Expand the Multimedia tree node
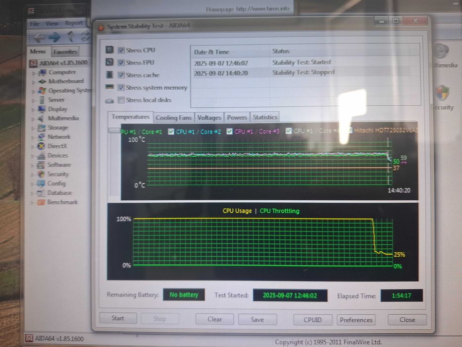Screen dimensions: 462x347 pyautogui.click(x=33, y=119)
